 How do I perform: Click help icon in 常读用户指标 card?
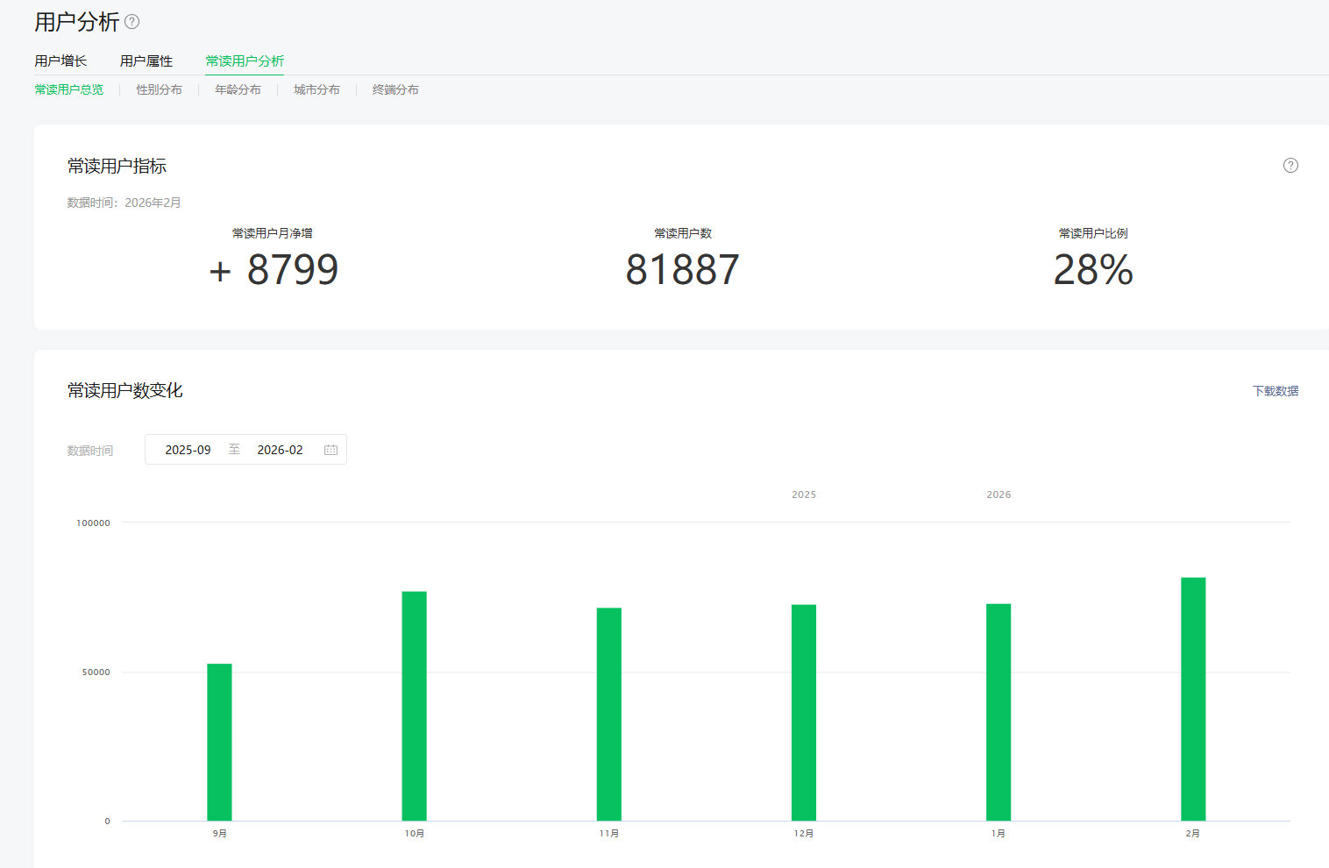[x=1290, y=166]
